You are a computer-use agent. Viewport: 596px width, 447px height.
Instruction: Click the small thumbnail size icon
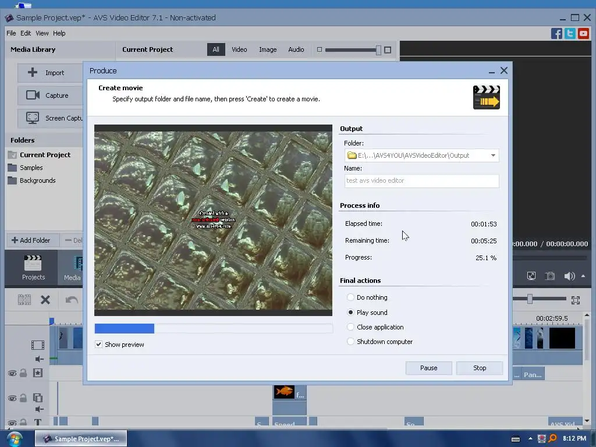[320, 49]
